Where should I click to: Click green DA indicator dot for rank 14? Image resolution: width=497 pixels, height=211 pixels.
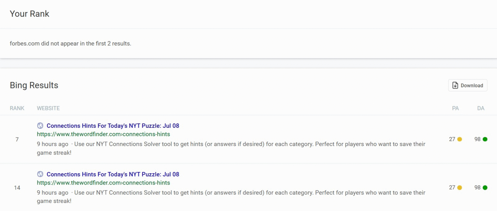[485, 187]
